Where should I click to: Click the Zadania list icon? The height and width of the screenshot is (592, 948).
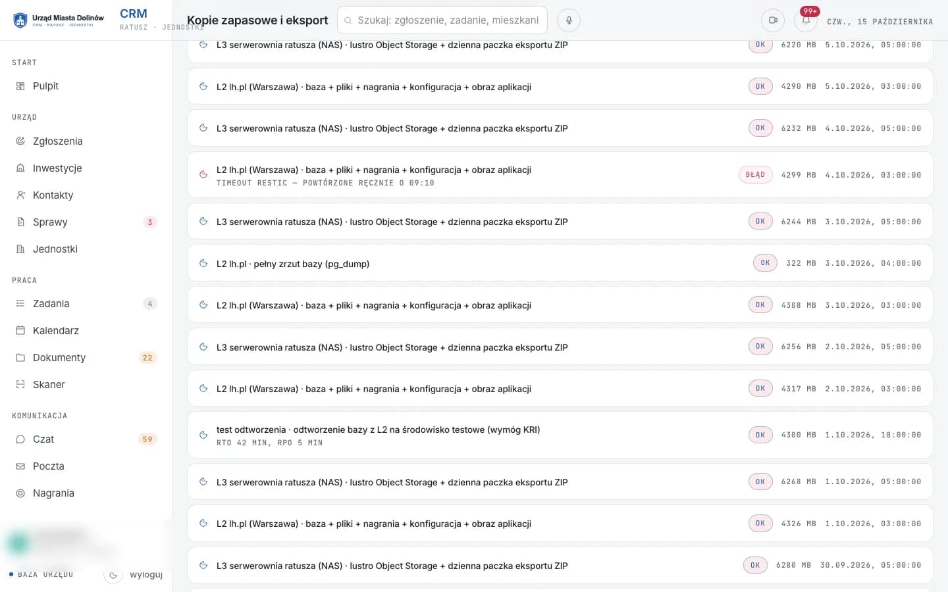pos(20,303)
